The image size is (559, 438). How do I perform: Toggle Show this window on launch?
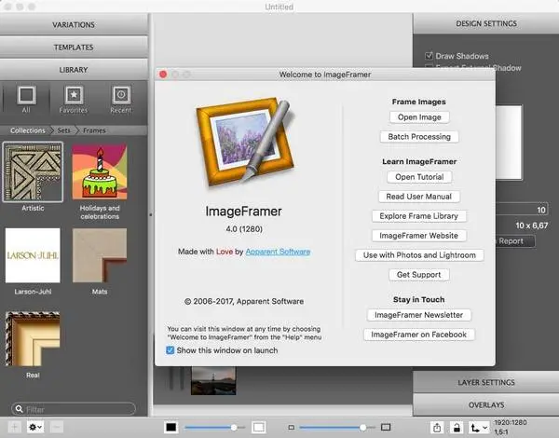click(170, 350)
